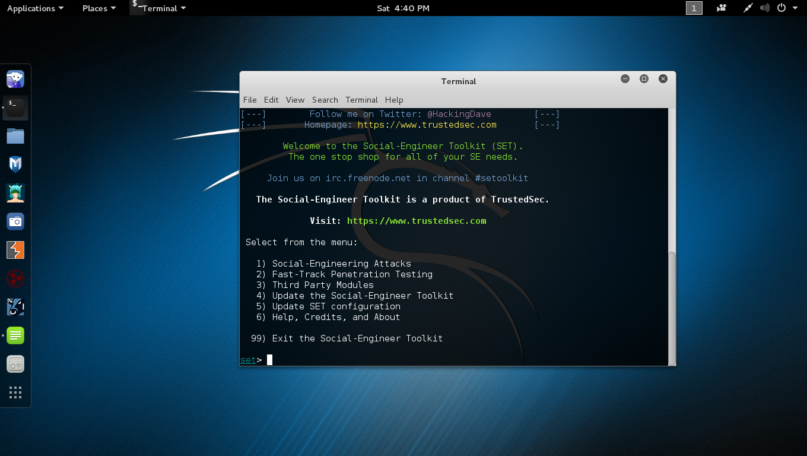This screenshot has width=807, height=456.
Task: Open the volume control in the top bar
Action: click(x=765, y=8)
